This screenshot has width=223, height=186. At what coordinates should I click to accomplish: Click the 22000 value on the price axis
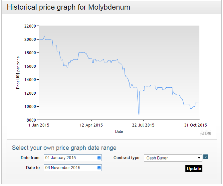coord(30,26)
